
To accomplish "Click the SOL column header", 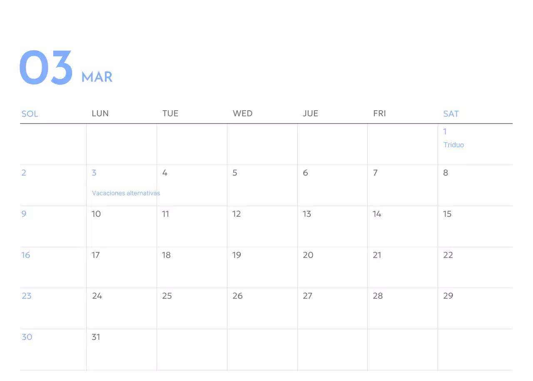I will pyautogui.click(x=30, y=114).
